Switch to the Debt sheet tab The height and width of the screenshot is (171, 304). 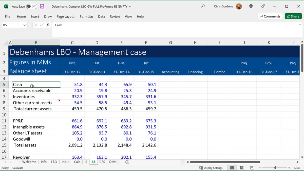point(113,162)
